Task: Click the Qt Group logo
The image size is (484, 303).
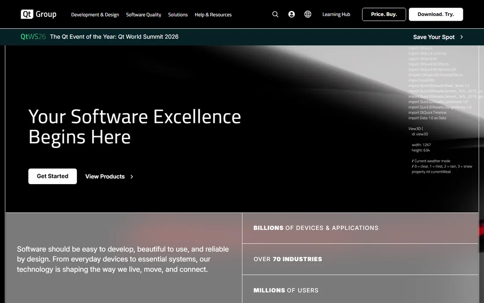Action: [x=39, y=14]
